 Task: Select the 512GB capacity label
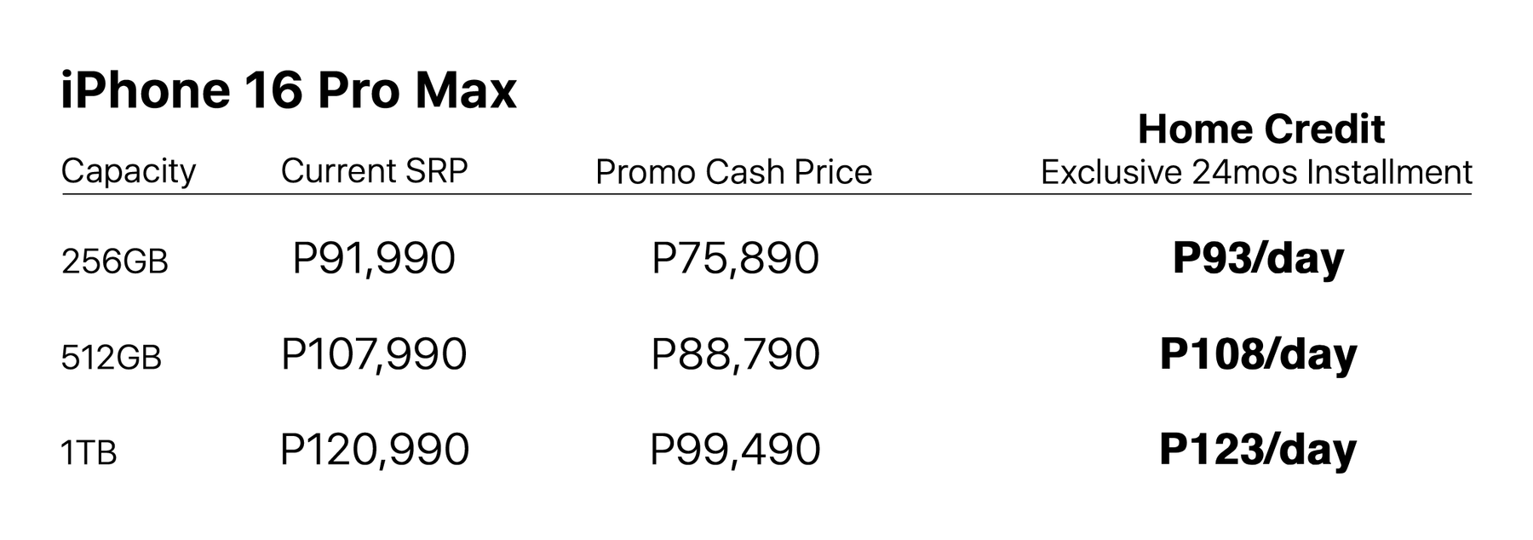(112, 358)
